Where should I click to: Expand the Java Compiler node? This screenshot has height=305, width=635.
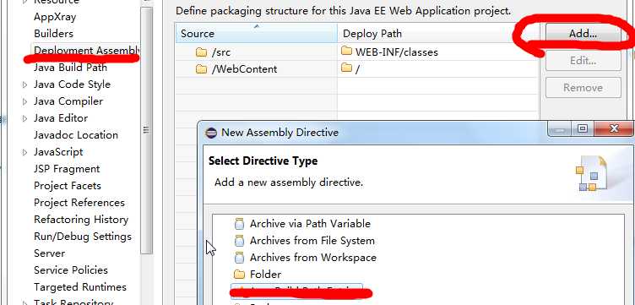click(x=24, y=101)
